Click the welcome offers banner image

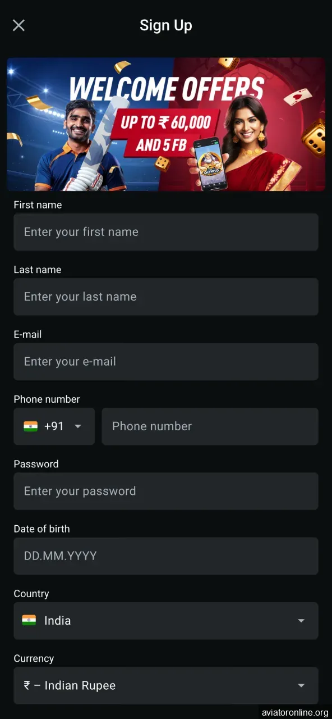point(166,124)
